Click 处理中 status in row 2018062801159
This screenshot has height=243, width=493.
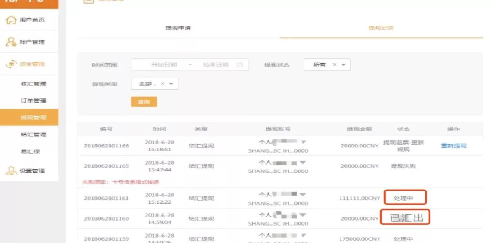coord(404,239)
